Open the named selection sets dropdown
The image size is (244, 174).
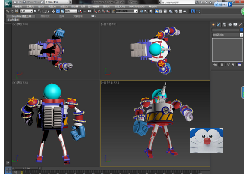(127, 11)
